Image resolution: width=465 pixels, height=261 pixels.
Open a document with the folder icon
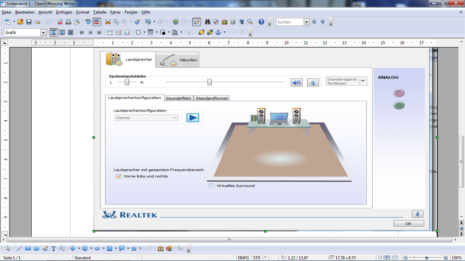point(20,22)
